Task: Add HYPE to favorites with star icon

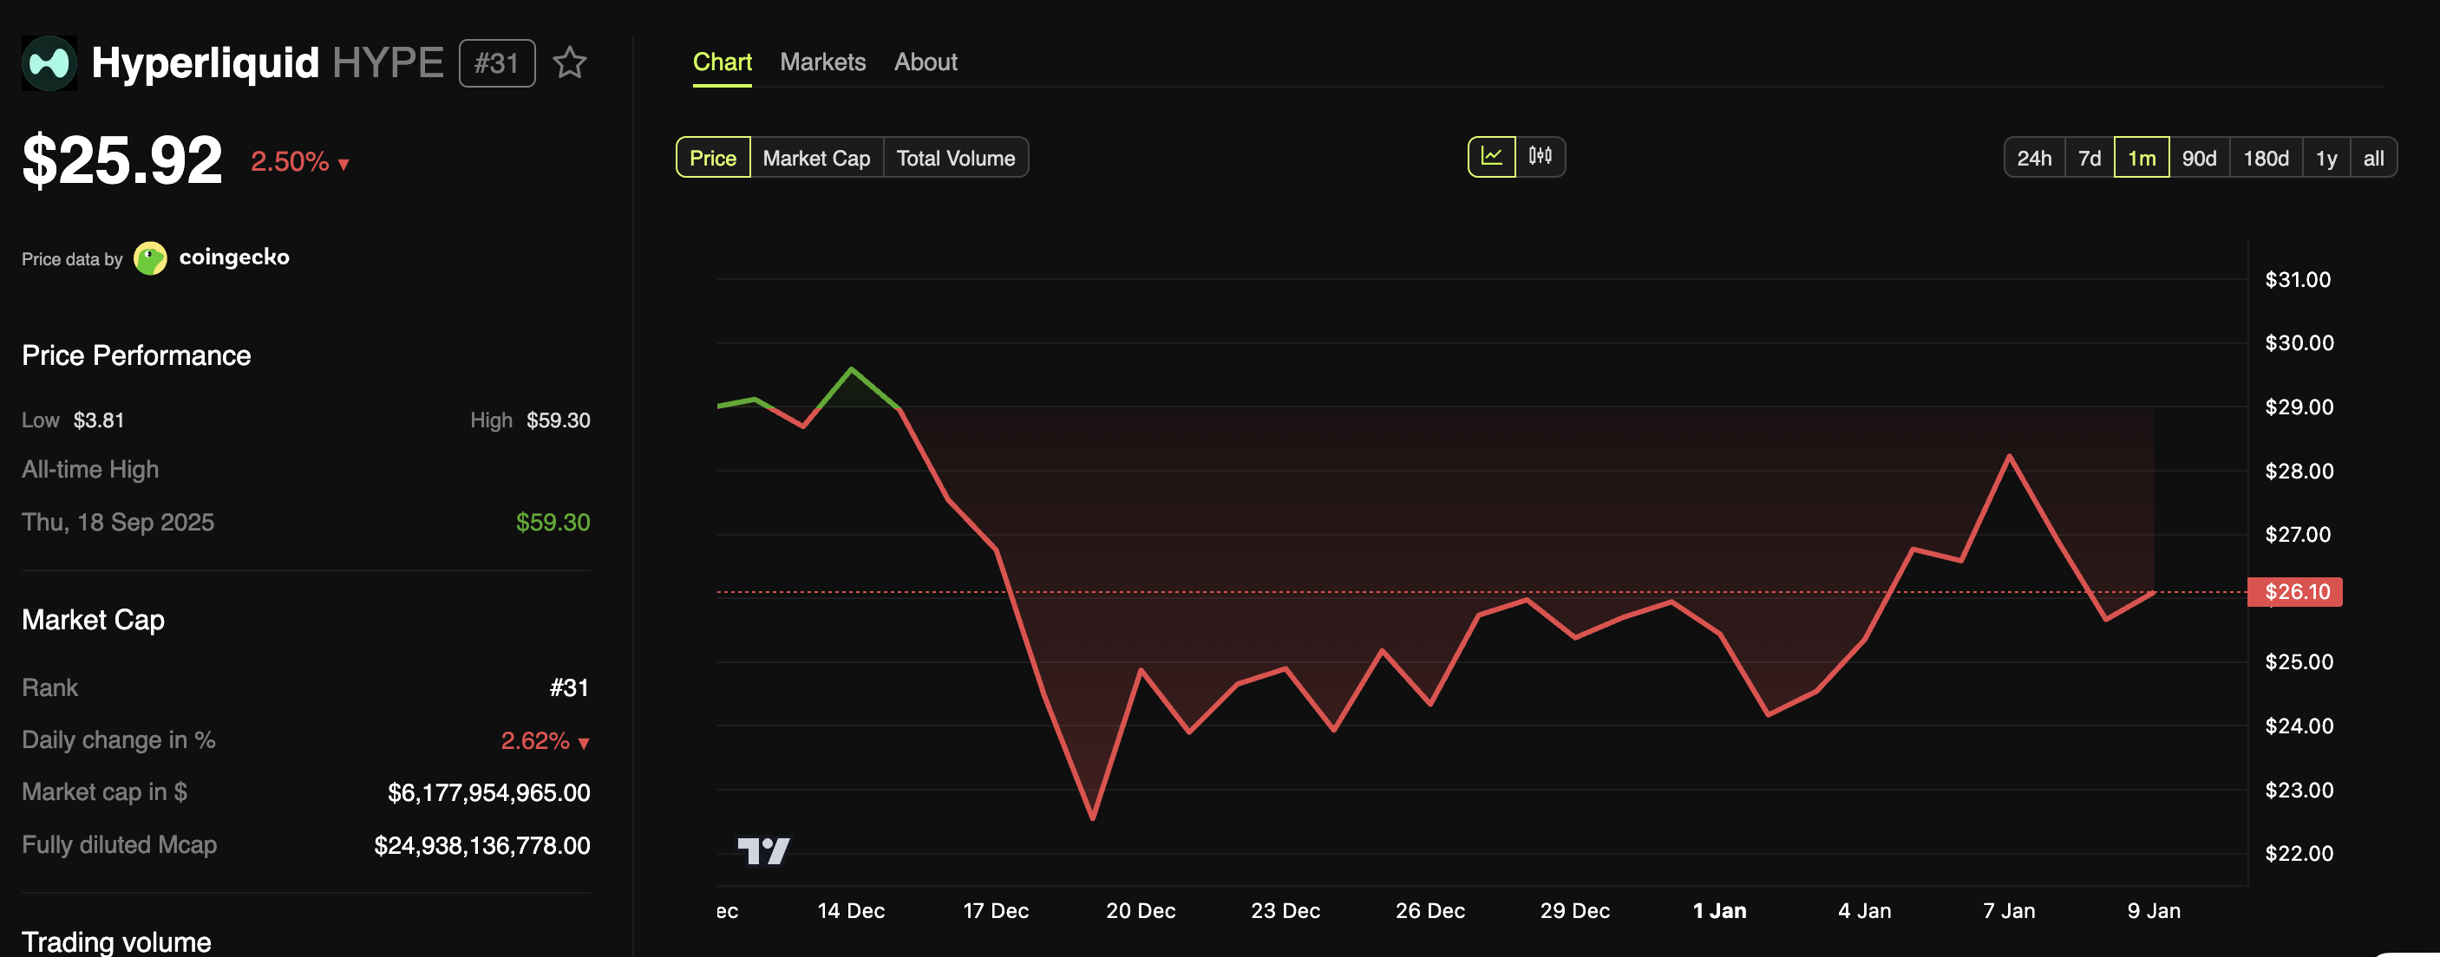Action: tap(569, 63)
